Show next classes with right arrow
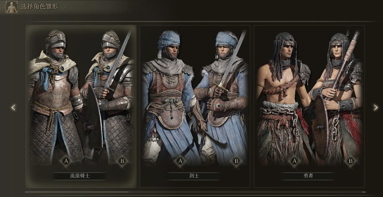This screenshot has height=197, width=383. pyautogui.click(x=376, y=107)
